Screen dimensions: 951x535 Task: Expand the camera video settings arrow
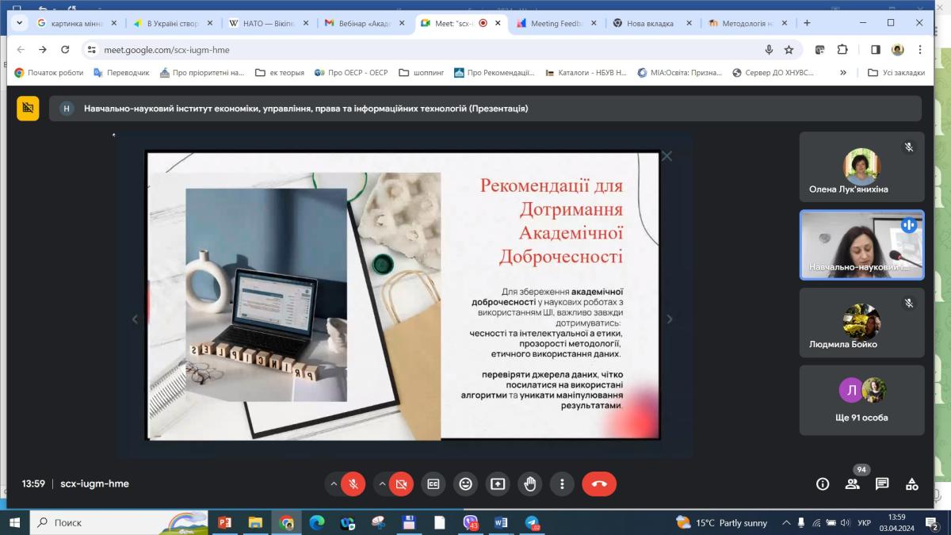(382, 483)
